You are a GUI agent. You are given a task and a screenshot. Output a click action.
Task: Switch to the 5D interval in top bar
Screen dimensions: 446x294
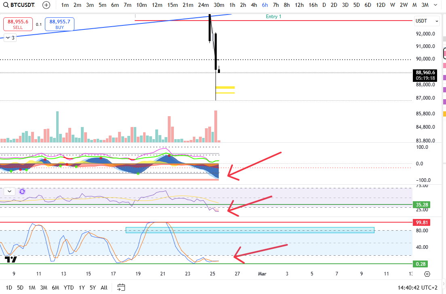click(x=356, y=5)
